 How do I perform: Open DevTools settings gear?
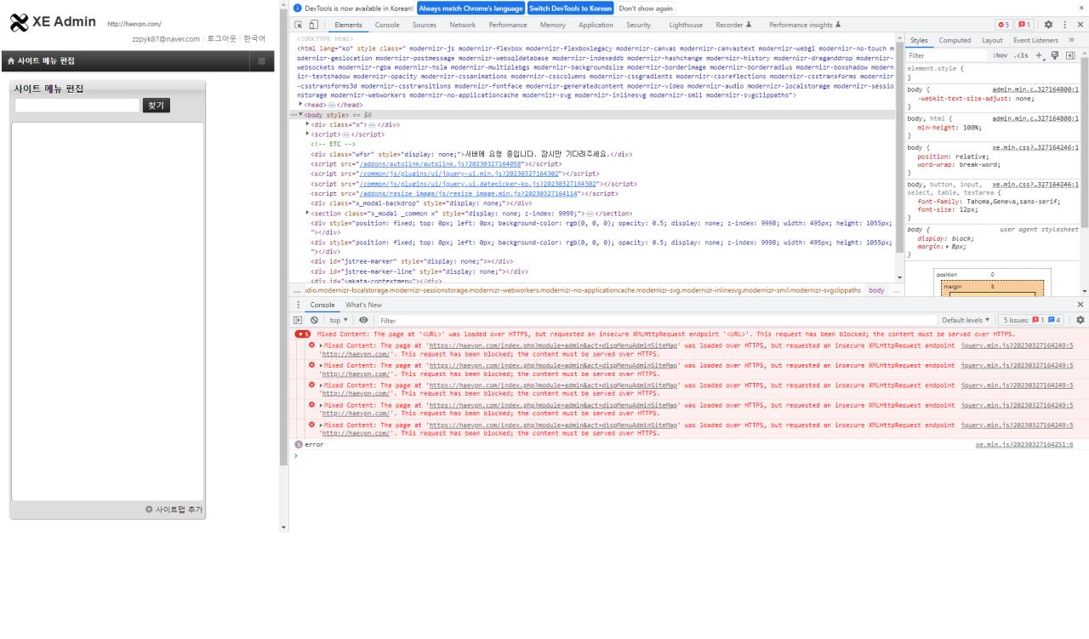tap(1048, 26)
